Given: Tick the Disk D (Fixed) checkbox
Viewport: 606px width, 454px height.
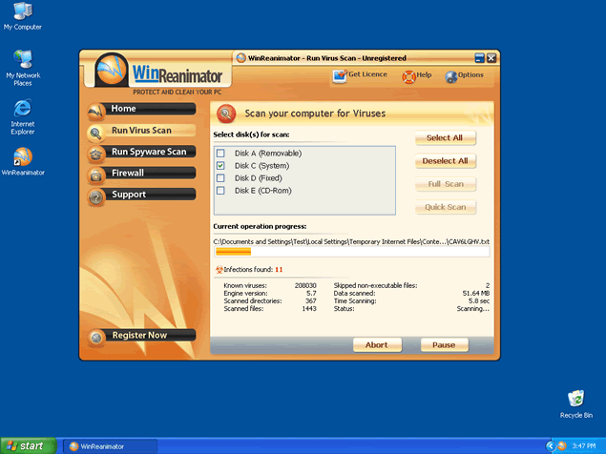Looking at the screenshot, I should (221, 177).
